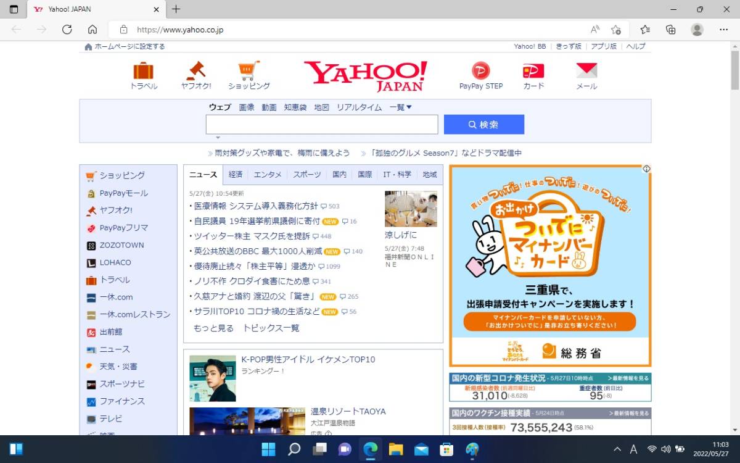Select the 経済 news tab
Screen dimensions: 740x463
point(236,175)
